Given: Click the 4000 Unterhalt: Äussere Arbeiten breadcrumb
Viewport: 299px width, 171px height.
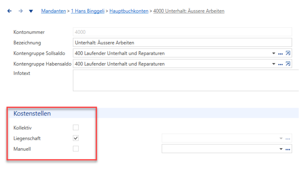Looking at the screenshot, I should 189,11.
